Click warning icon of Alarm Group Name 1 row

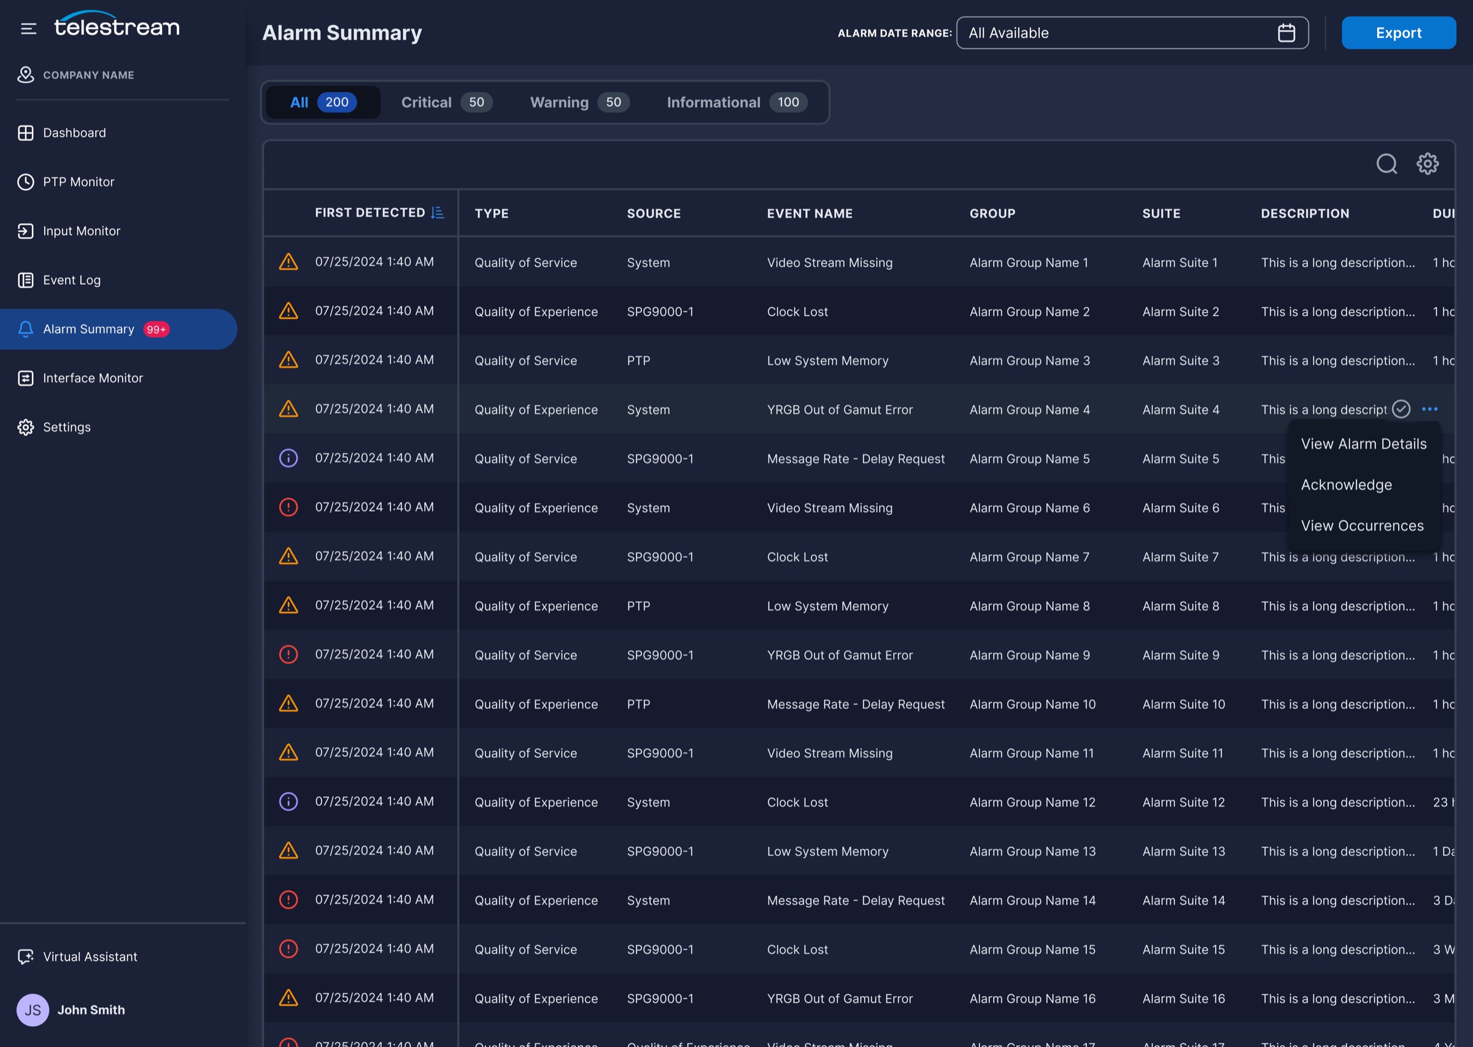288,261
